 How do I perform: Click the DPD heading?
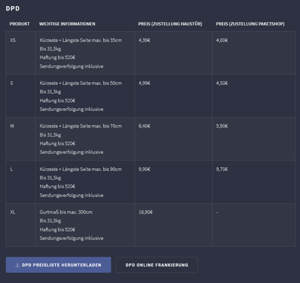13,8
